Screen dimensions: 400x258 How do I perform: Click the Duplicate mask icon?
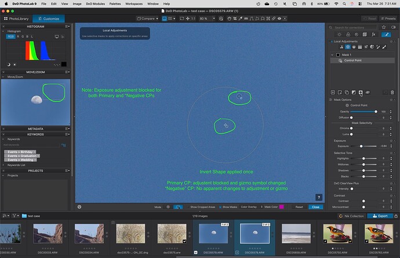(x=347, y=92)
